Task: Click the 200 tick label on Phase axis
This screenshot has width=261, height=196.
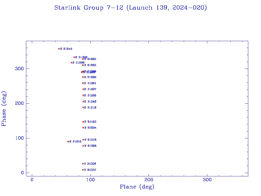Action: point(19,103)
